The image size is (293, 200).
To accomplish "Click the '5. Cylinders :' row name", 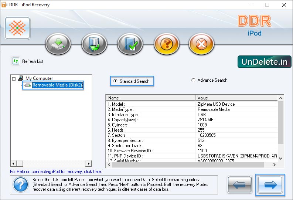I will coord(119,125).
